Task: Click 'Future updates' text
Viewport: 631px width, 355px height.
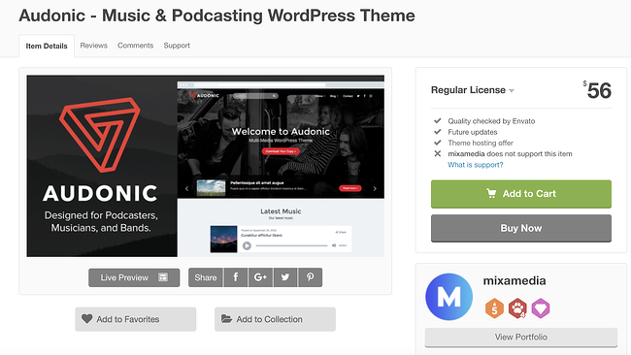Action: coord(473,132)
